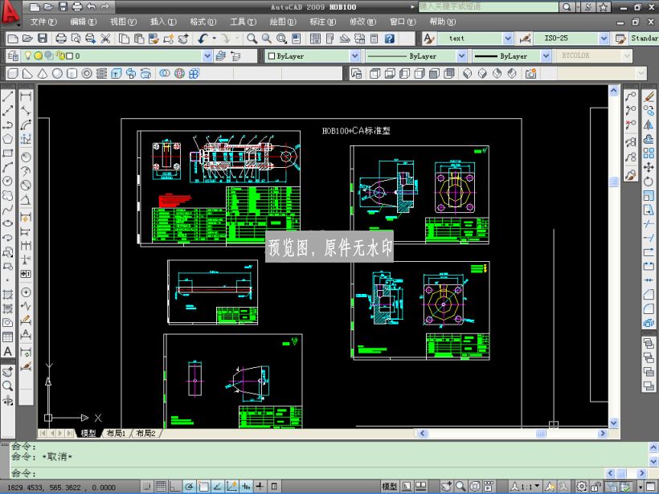Screen dimensions: 659x494
Task: Toggle Ortho mode in status bar
Action: (175, 487)
